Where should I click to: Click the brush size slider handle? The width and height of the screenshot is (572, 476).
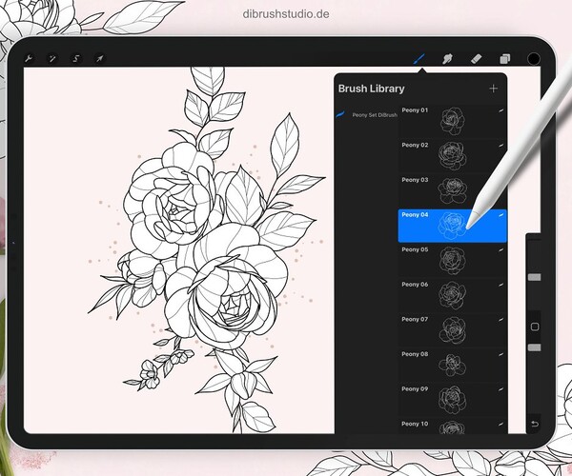point(535,278)
